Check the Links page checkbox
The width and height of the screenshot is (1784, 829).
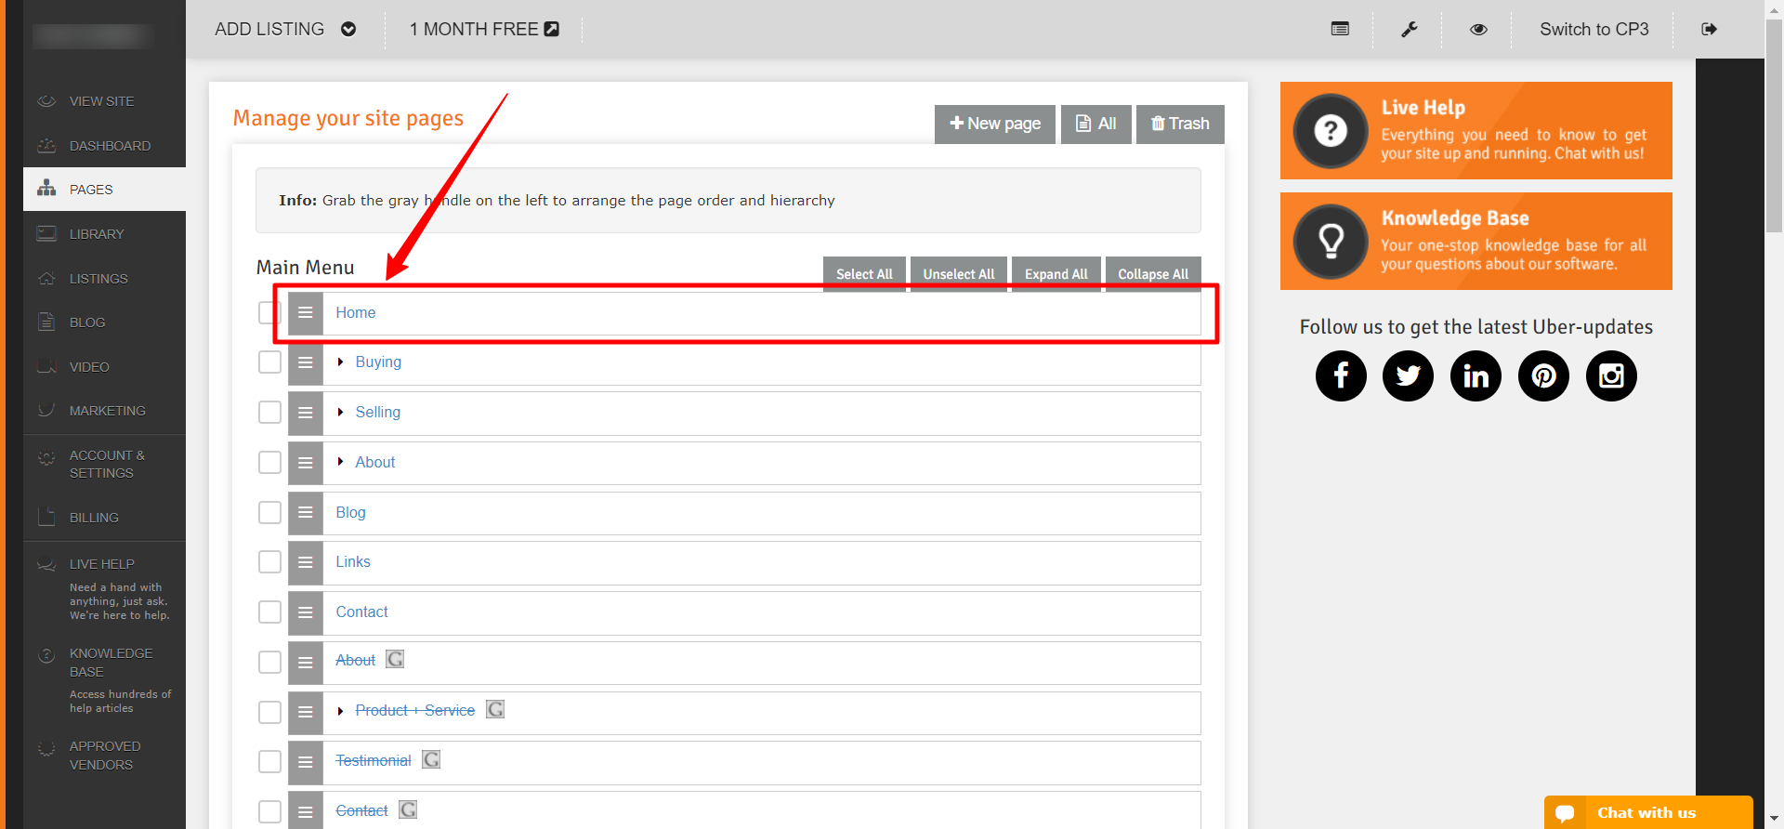pos(269,561)
